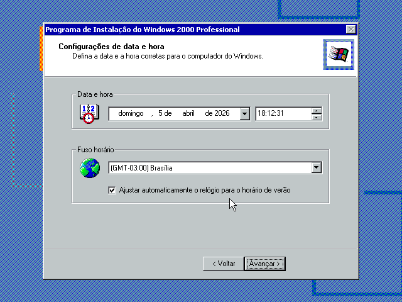Click the Windows logo icon in header
The height and width of the screenshot is (302, 402).
click(338, 55)
